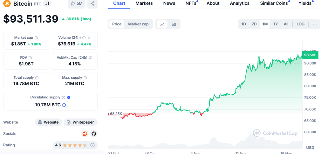Open the Analytics tab
The height and width of the screenshot is (154, 321).
tap(240, 3)
